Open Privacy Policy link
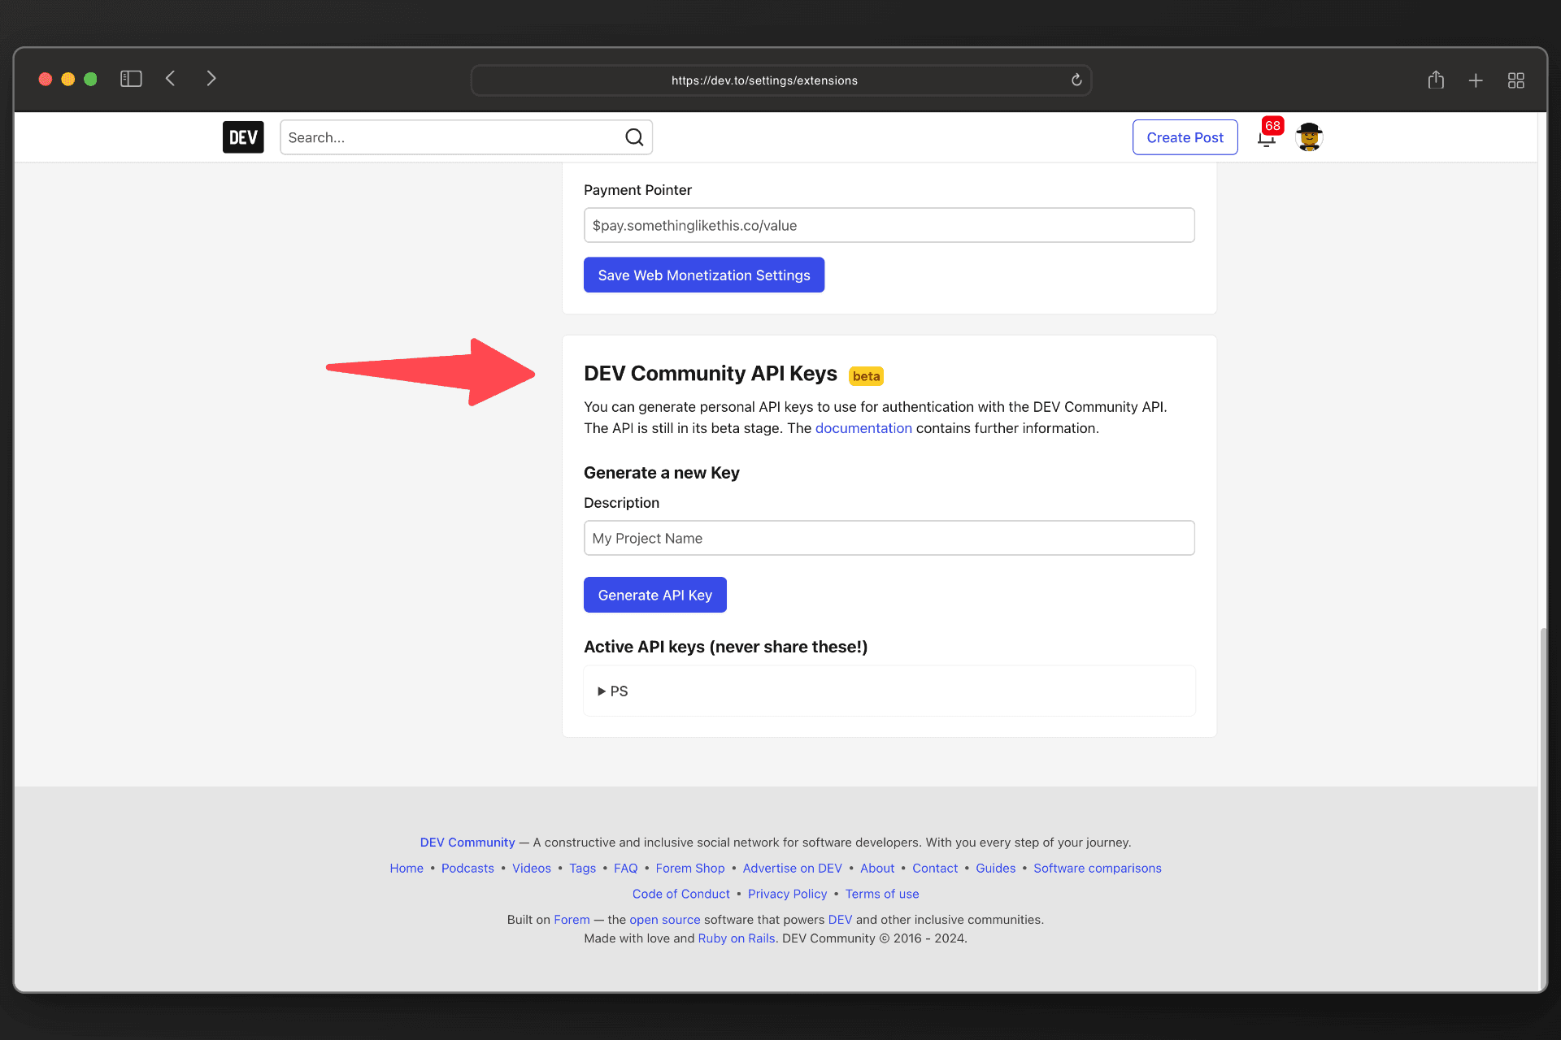 (x=788, y=894)
